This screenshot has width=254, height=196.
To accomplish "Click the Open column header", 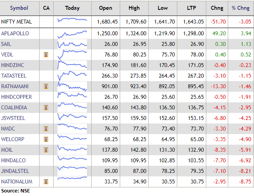I will 106,8.
